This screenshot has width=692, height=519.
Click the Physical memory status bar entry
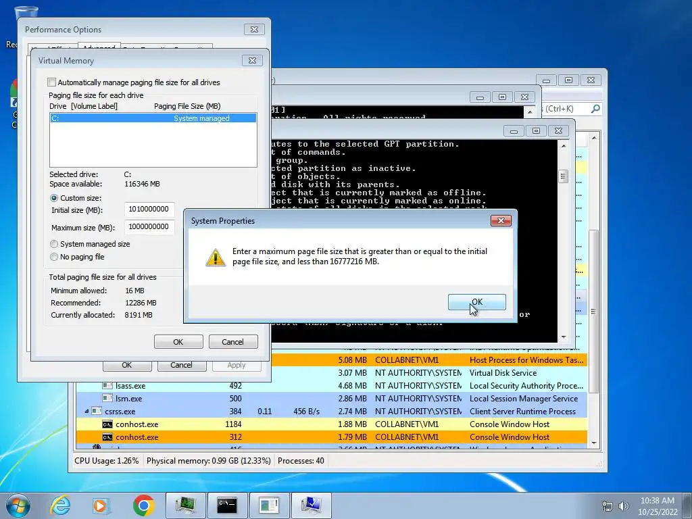[209, 461]
